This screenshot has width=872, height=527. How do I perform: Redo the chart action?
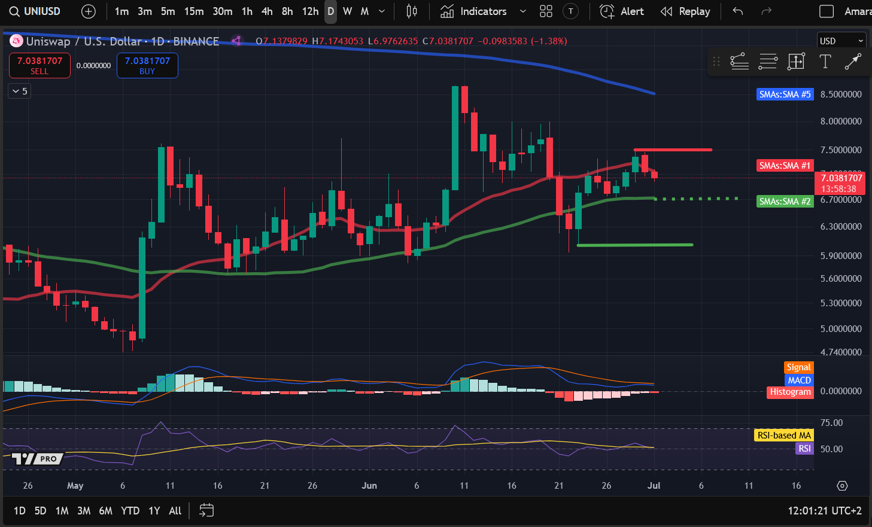766,11
